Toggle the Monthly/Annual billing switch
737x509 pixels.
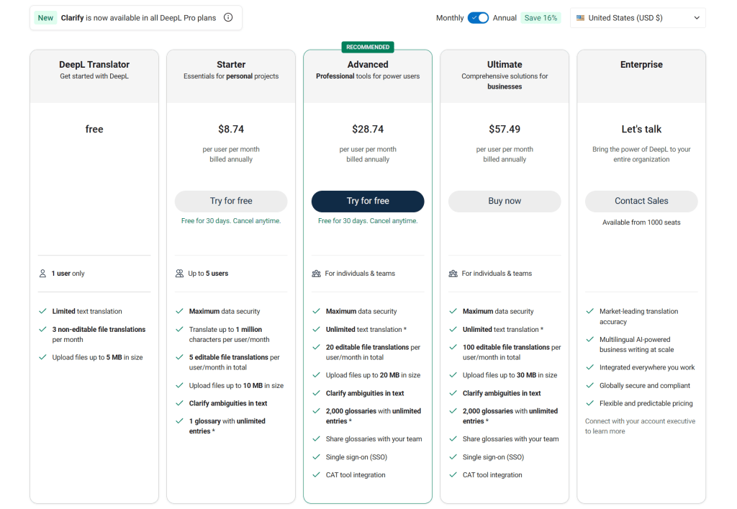478,18
